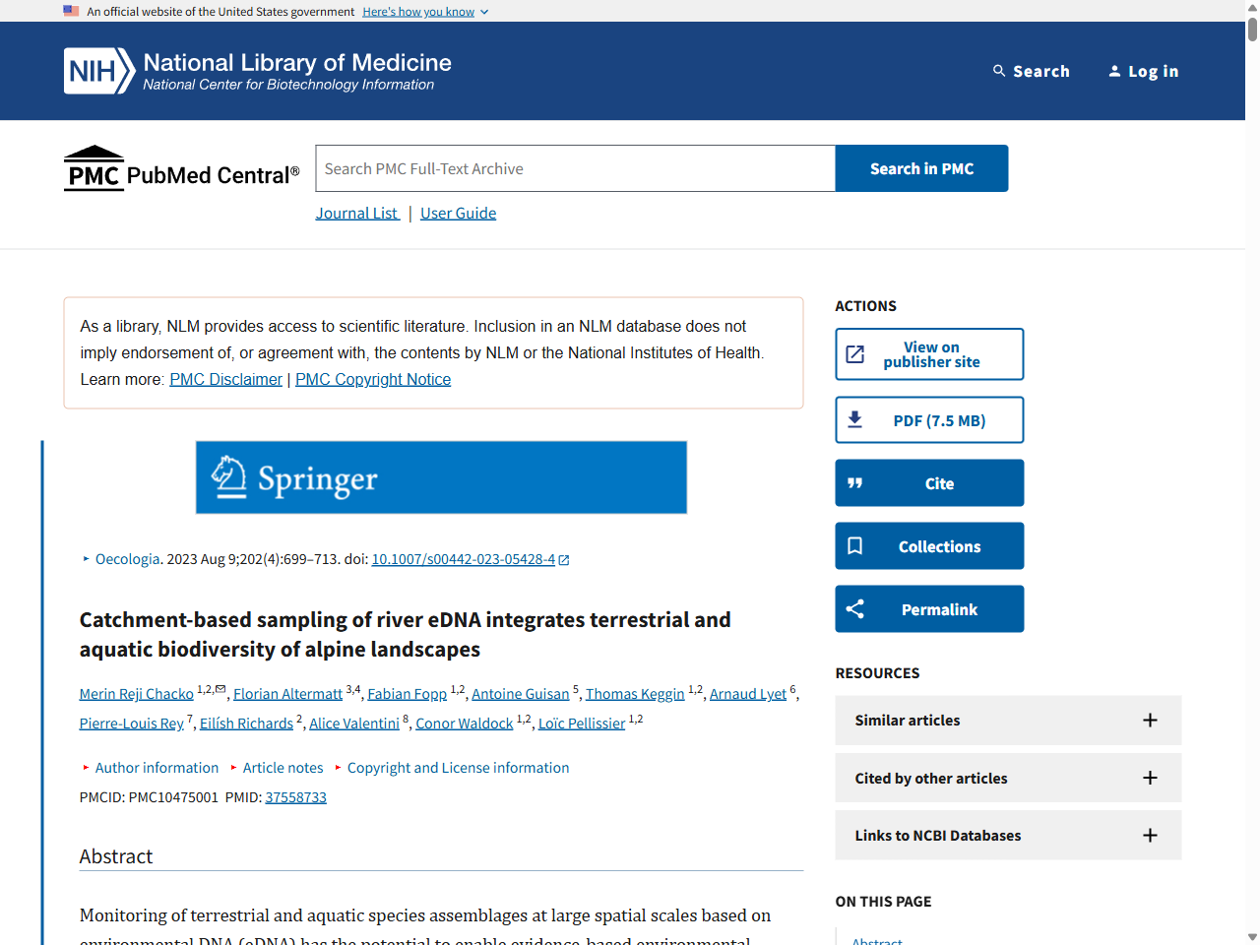Screen dimensions: 1260x945
Task: Open author Merin Reji Chacko
Action: point(137,694)
